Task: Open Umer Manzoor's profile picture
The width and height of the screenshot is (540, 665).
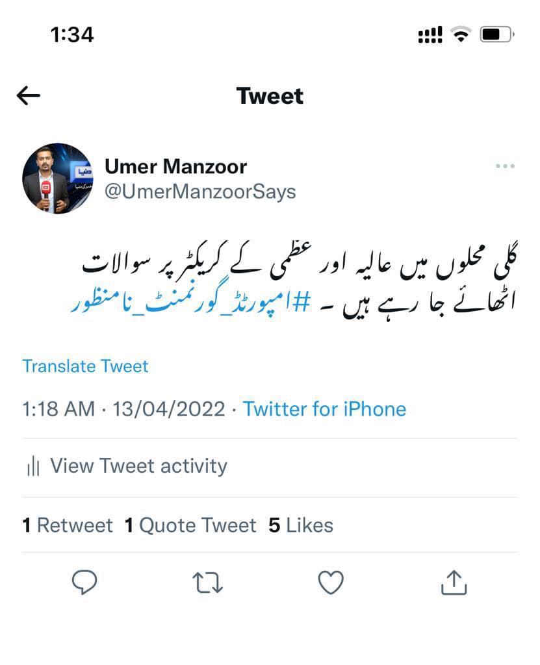Action: pos(58,178)
